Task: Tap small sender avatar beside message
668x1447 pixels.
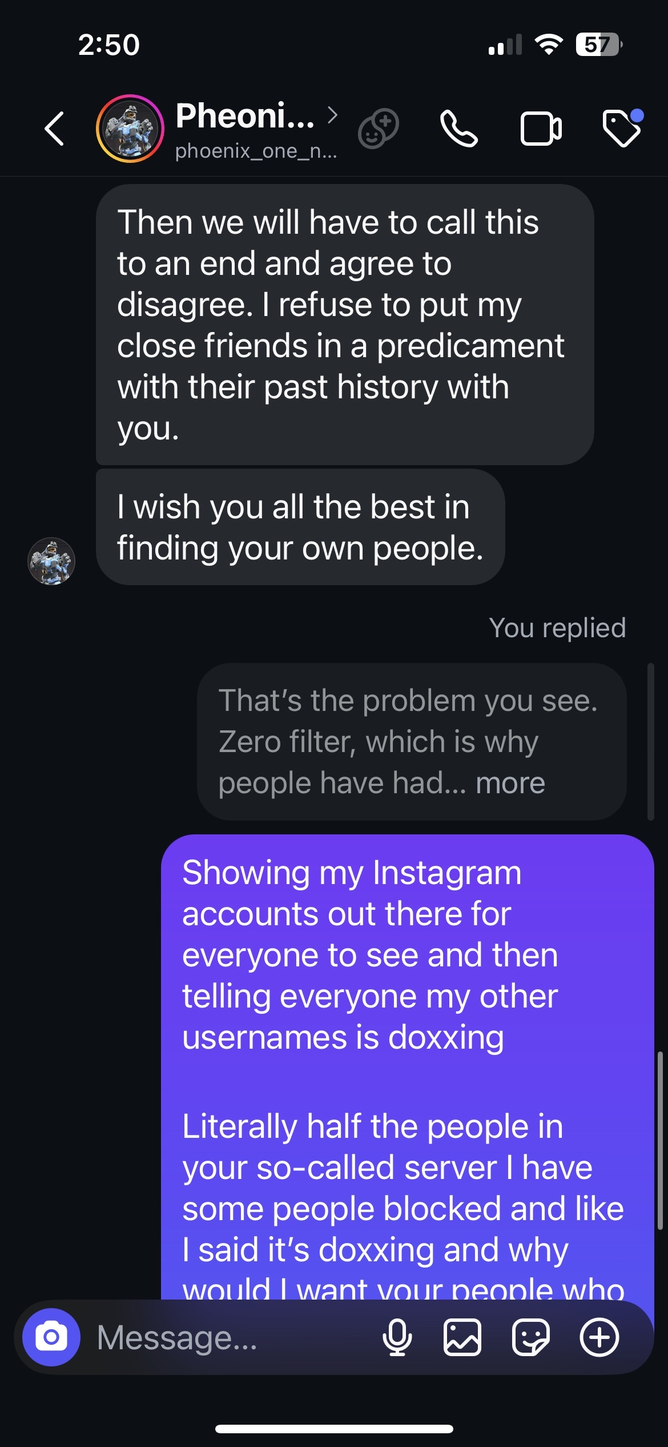Action: tap(51, 561)
